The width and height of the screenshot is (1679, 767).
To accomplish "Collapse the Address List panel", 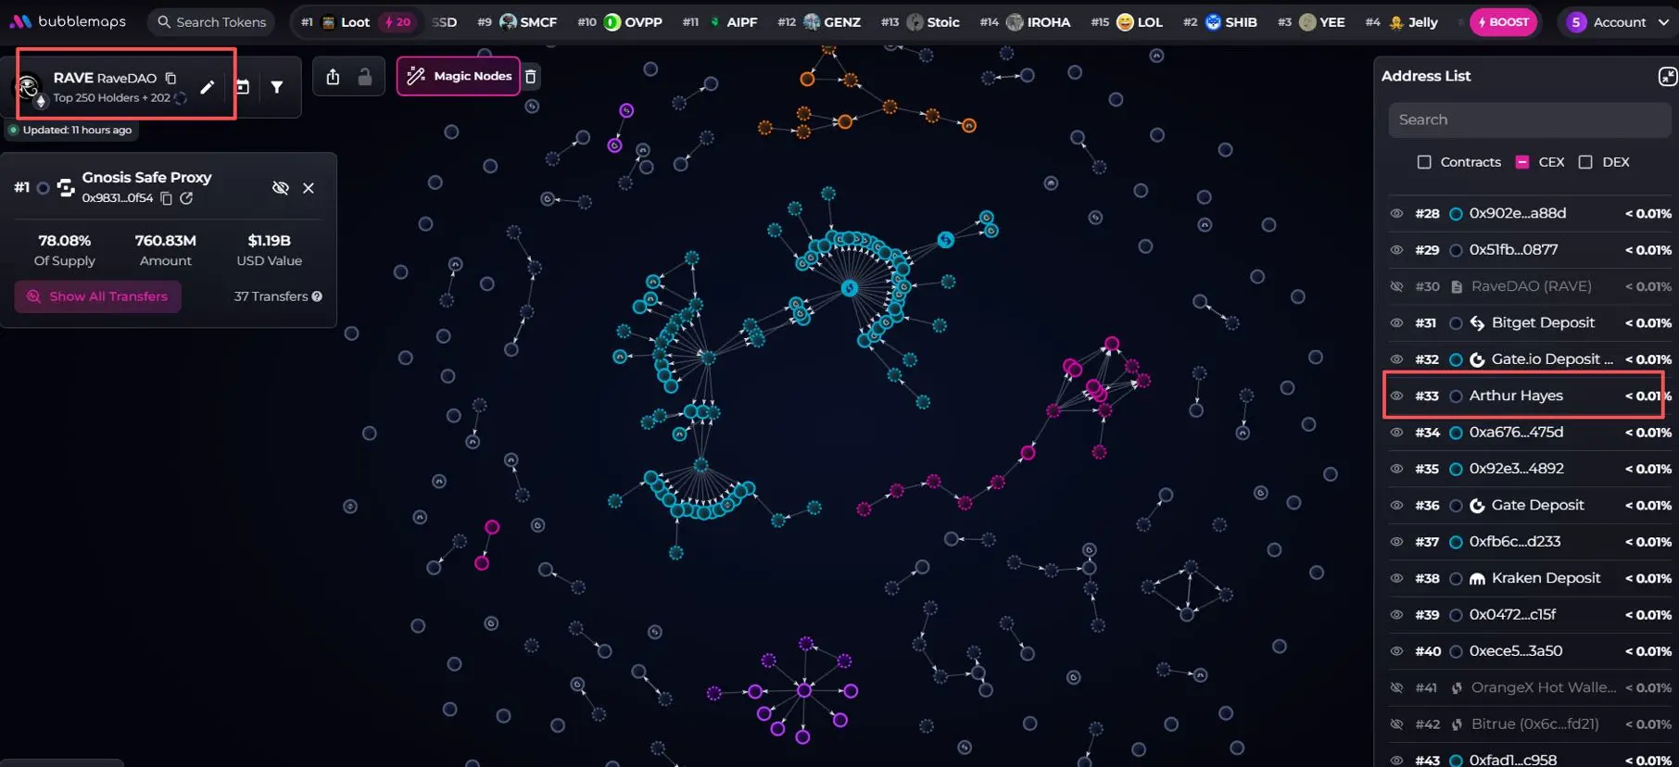I will tap(1667, 77).
